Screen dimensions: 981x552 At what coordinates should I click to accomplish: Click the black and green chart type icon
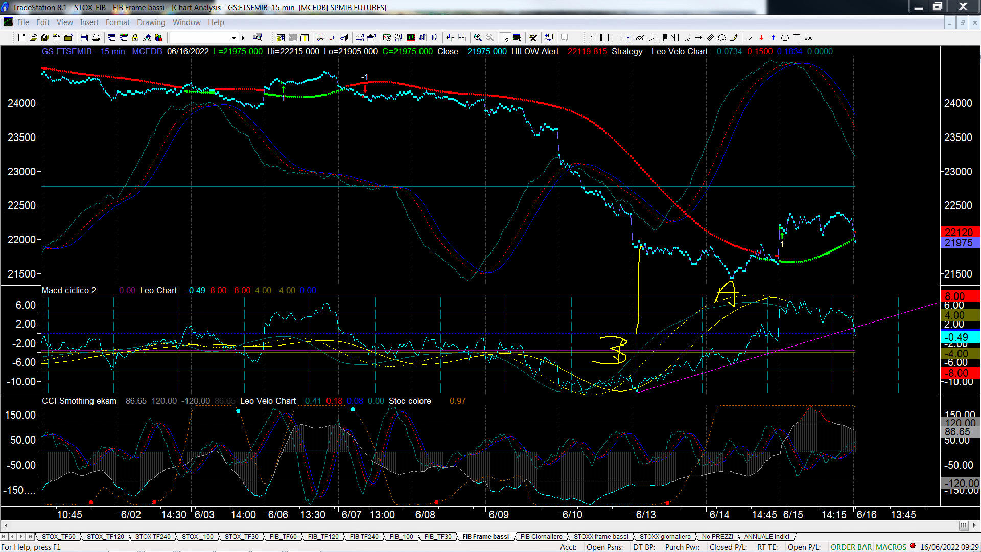pyautogui.click(x=410, y=38)
